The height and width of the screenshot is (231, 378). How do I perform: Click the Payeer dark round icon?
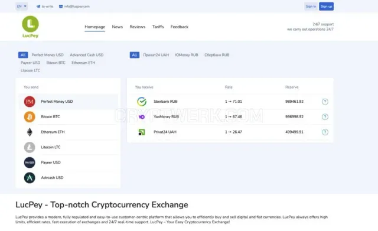click(30, 162)
